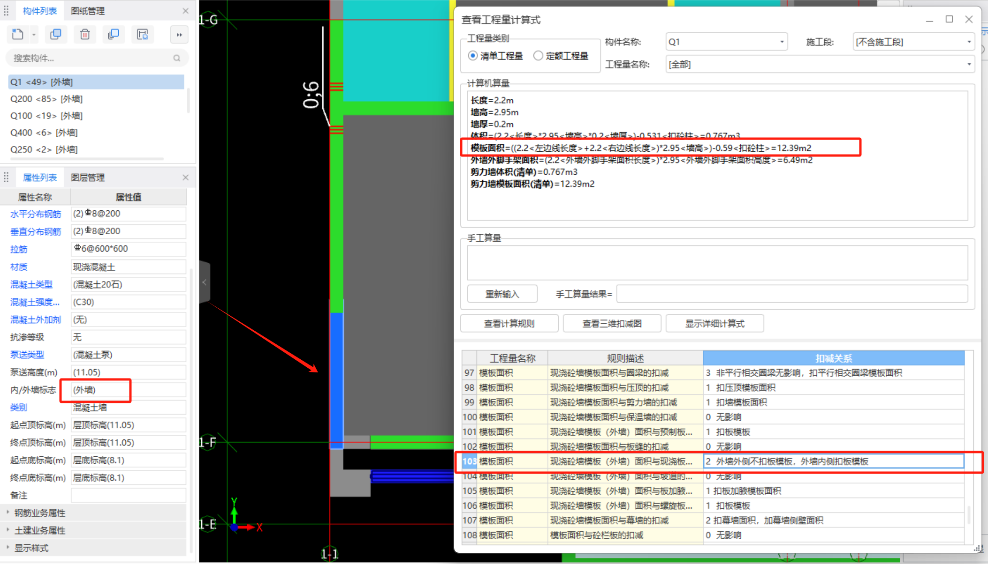
Task: Expand more toolbar items double-arrow
Action: (179, 34)
